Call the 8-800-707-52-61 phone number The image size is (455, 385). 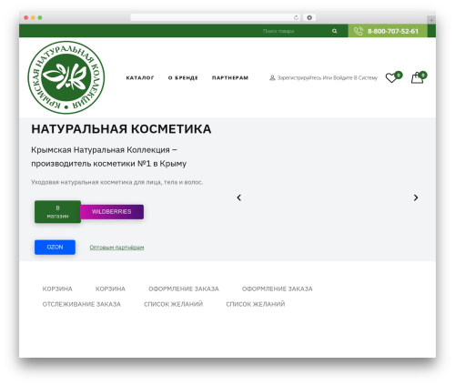393,31
